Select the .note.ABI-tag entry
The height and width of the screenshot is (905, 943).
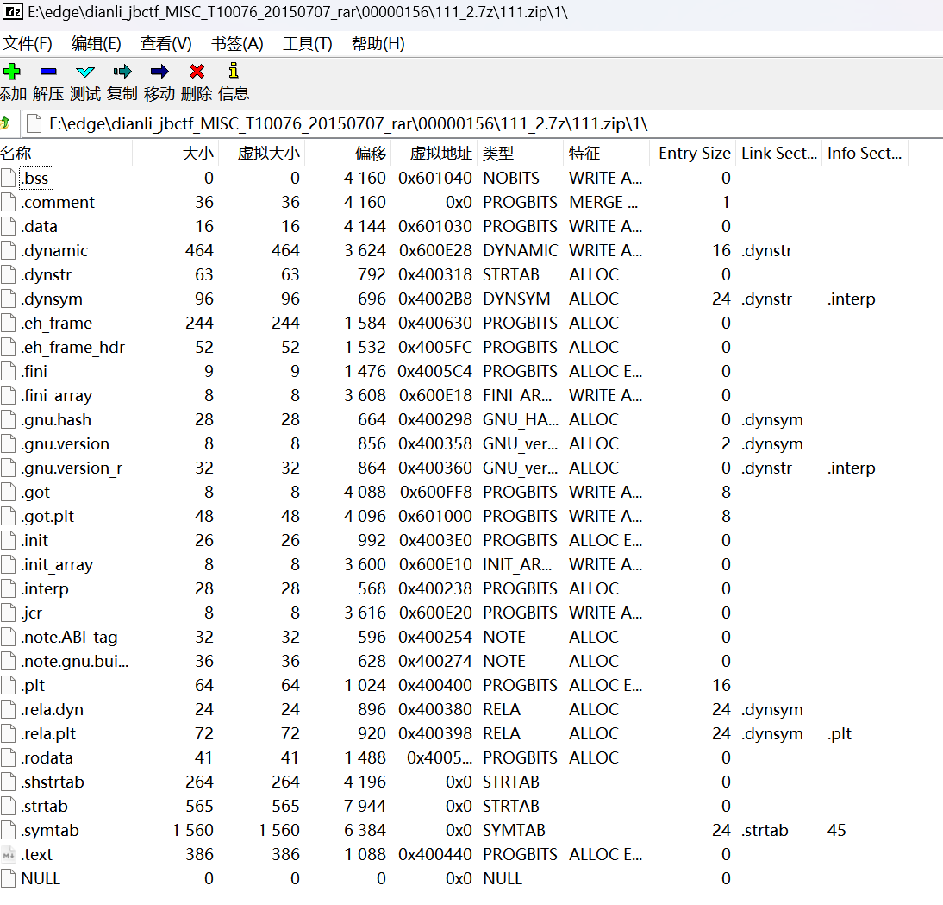coord(69,638)
